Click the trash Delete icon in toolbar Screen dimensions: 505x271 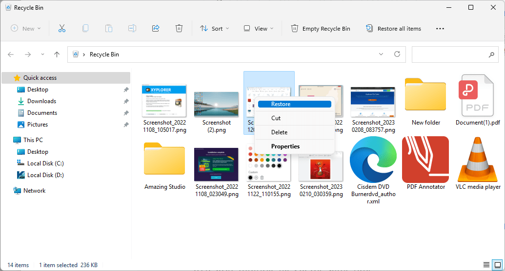179,28
